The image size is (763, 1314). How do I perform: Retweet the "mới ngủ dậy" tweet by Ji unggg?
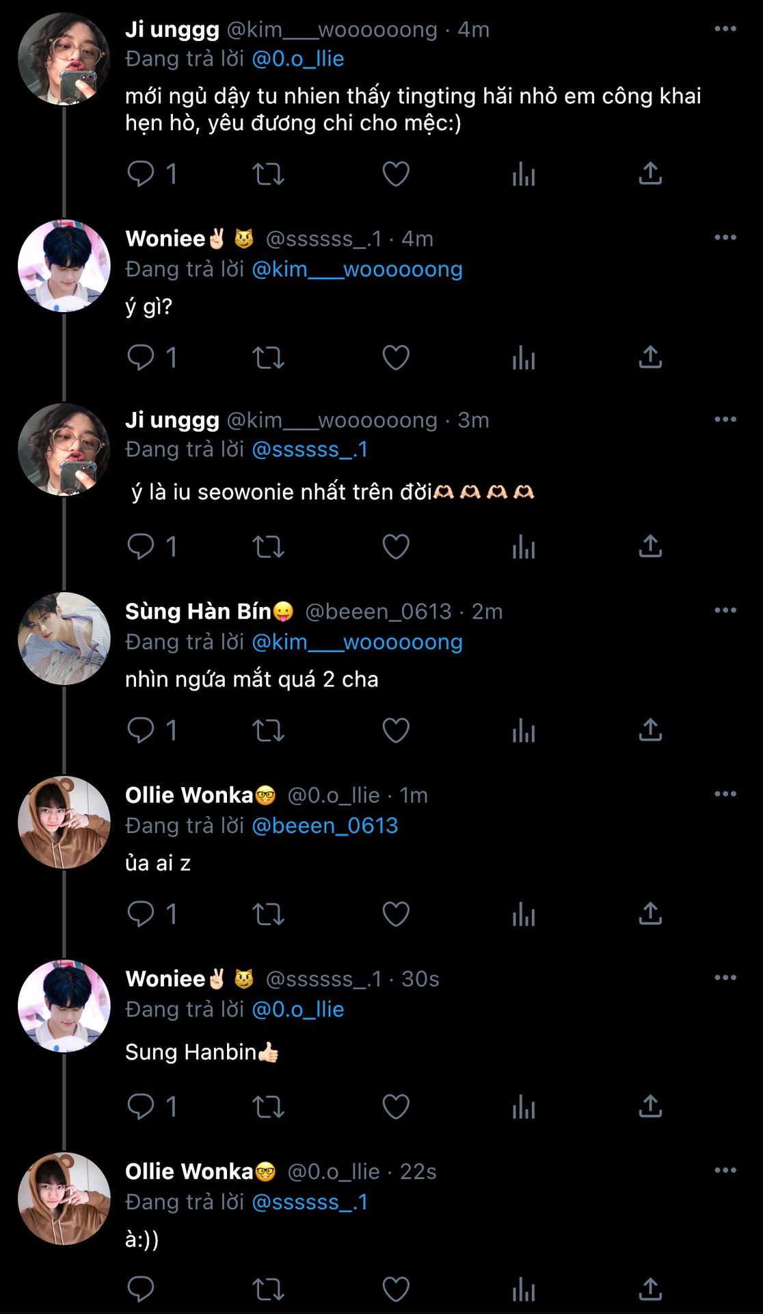[x=268, y=174]
